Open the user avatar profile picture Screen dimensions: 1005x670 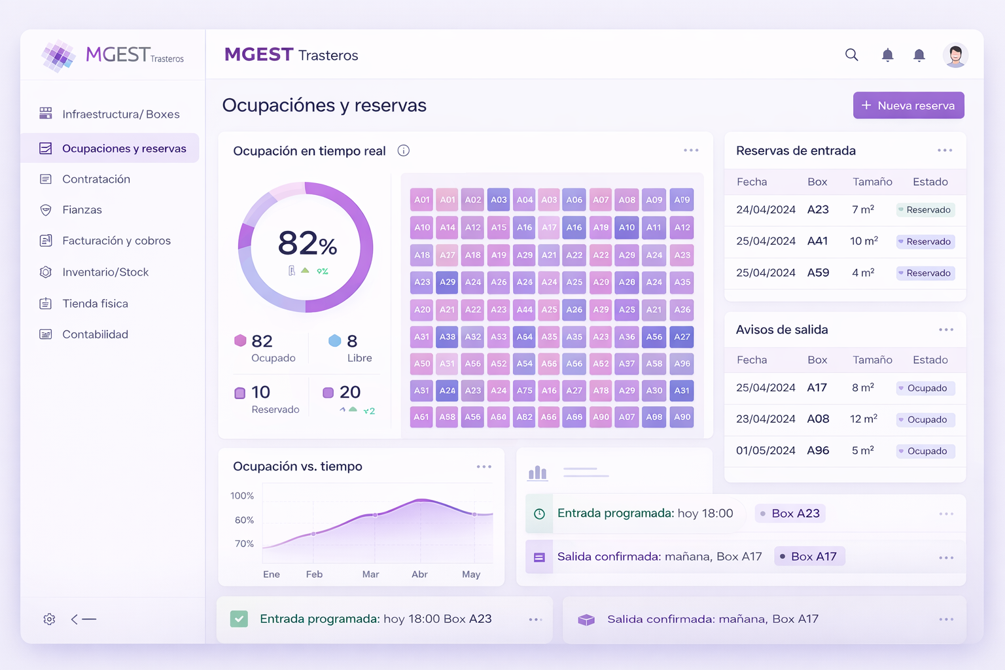click(955, 55)
